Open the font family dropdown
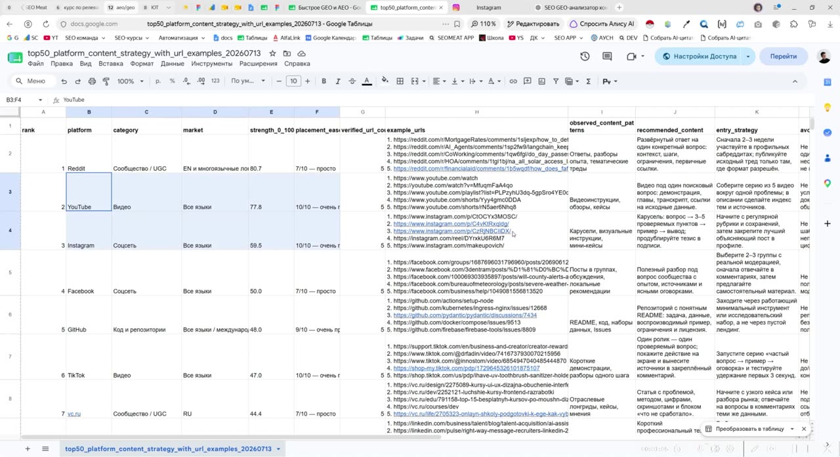 (x=248, y=81)
